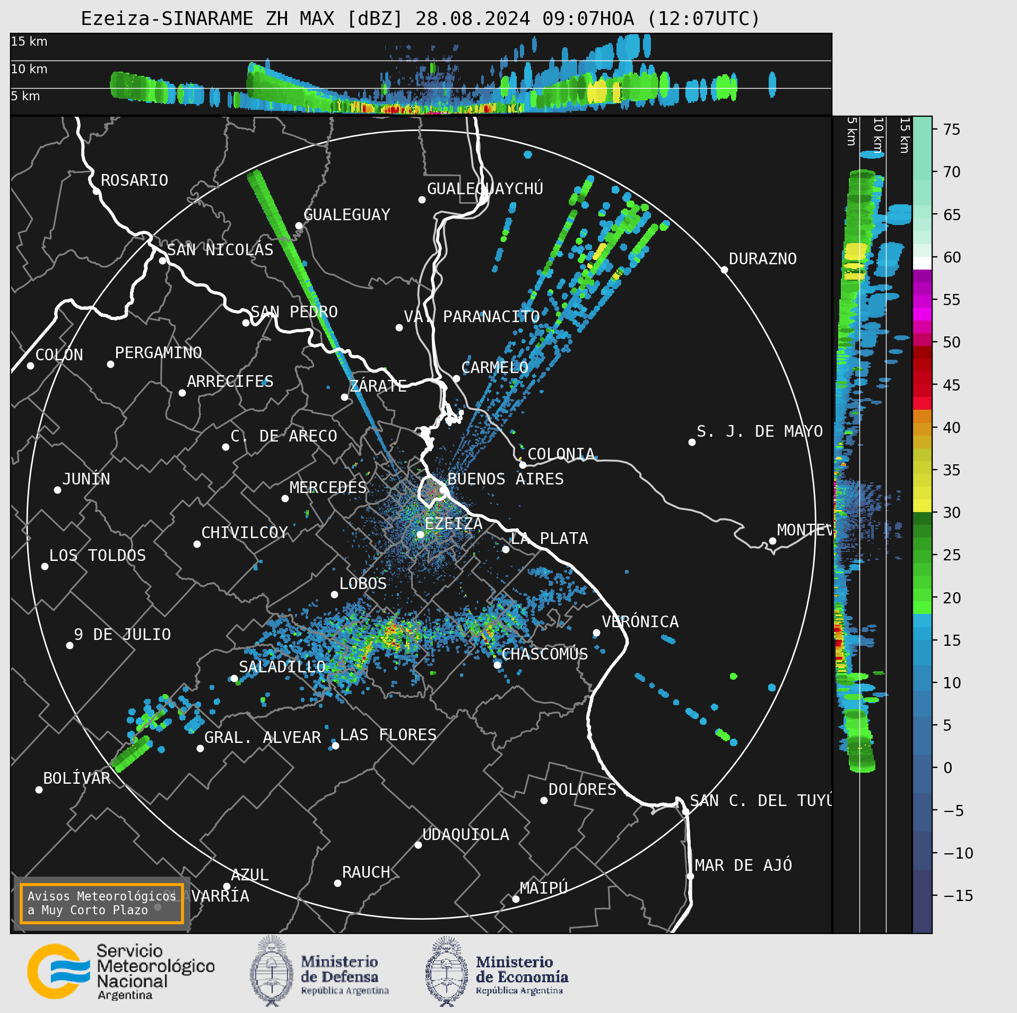1017x1013 pixels.
Task: Click the PERGAMINO label
Action: (158, 353)
